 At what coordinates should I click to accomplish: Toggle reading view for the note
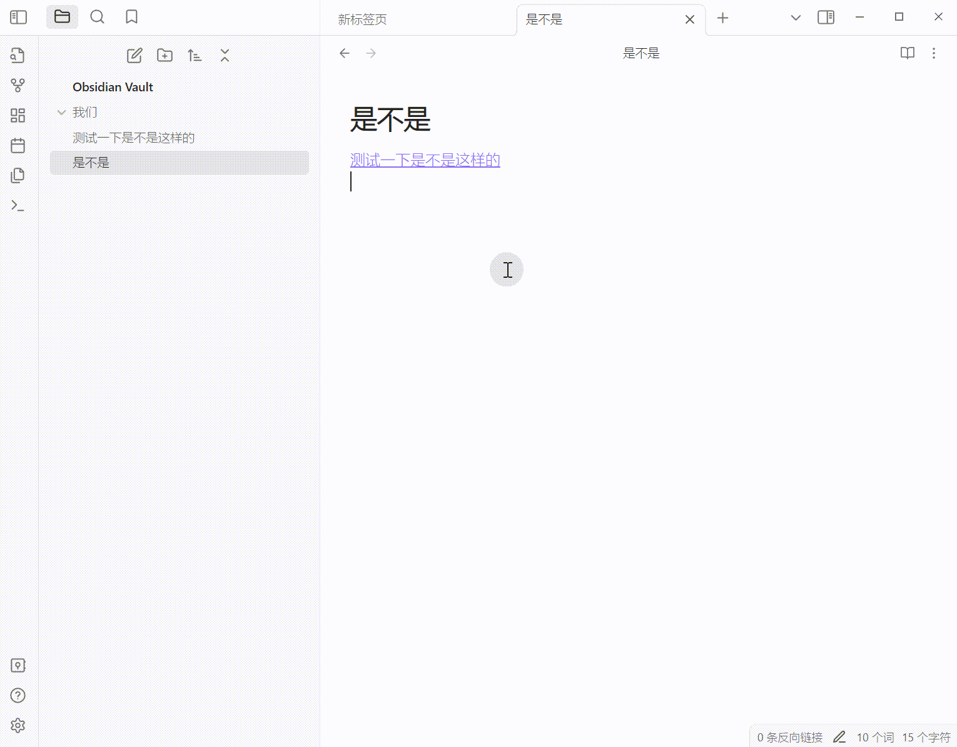[907, 53]
